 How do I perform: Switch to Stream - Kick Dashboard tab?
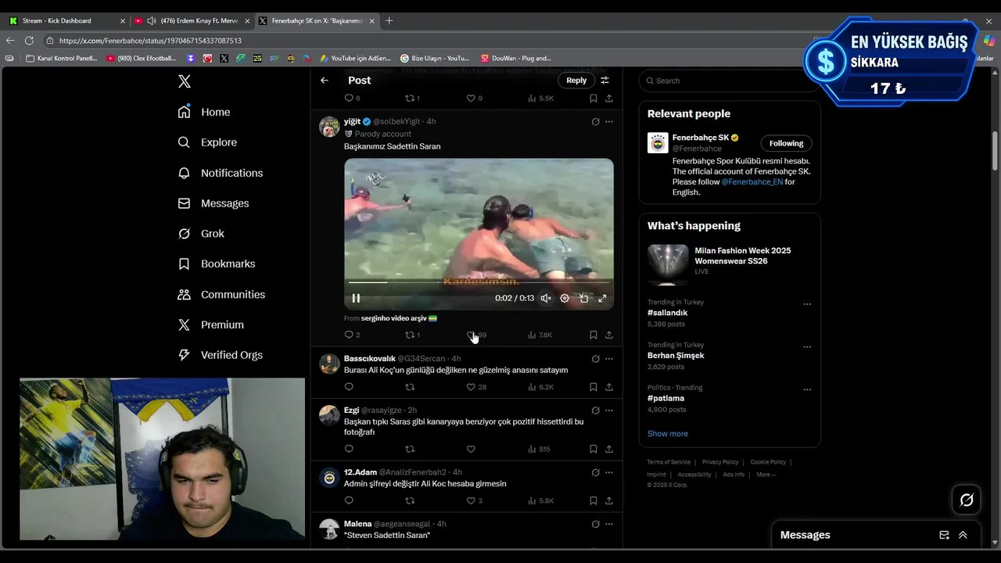(66, 20)
